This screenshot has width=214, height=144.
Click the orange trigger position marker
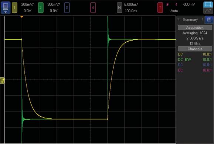(22, 17)
